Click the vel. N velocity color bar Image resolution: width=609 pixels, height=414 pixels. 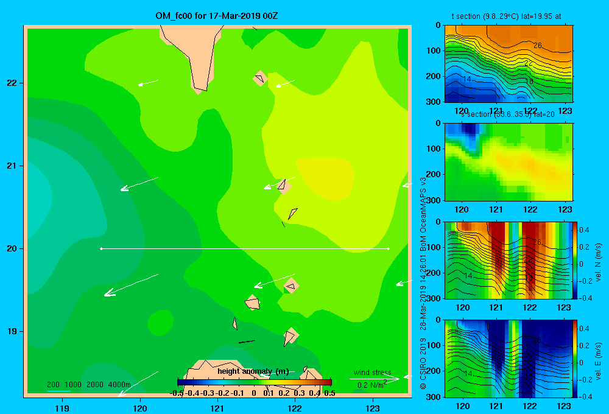575,260
